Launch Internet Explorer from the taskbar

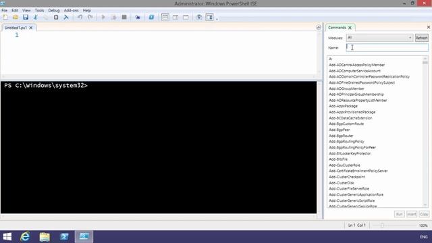pos(25,237)
